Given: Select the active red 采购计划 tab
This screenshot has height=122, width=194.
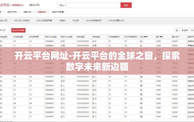Looking at the screenshot, I should [x=42, y=12].
